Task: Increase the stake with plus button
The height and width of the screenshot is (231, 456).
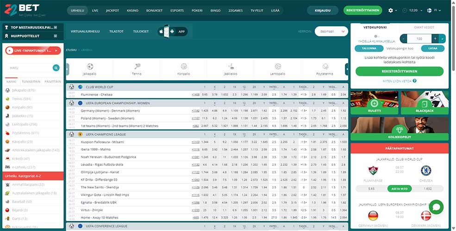Action: tap(435, 39)
